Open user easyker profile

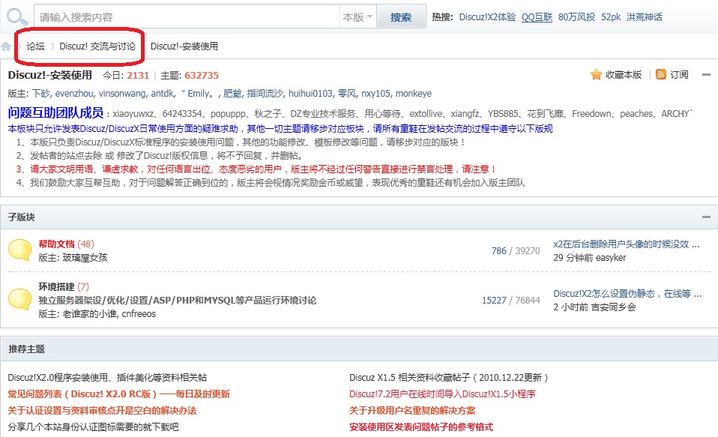click(609, 257)
